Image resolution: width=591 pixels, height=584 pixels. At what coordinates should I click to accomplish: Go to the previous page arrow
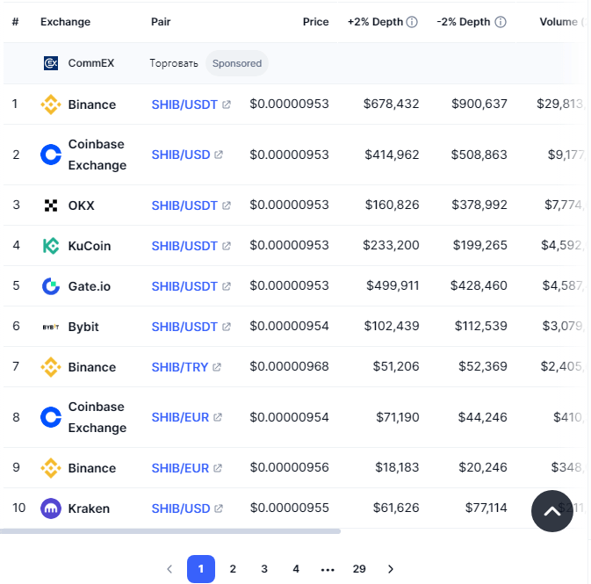coord(169,569)
